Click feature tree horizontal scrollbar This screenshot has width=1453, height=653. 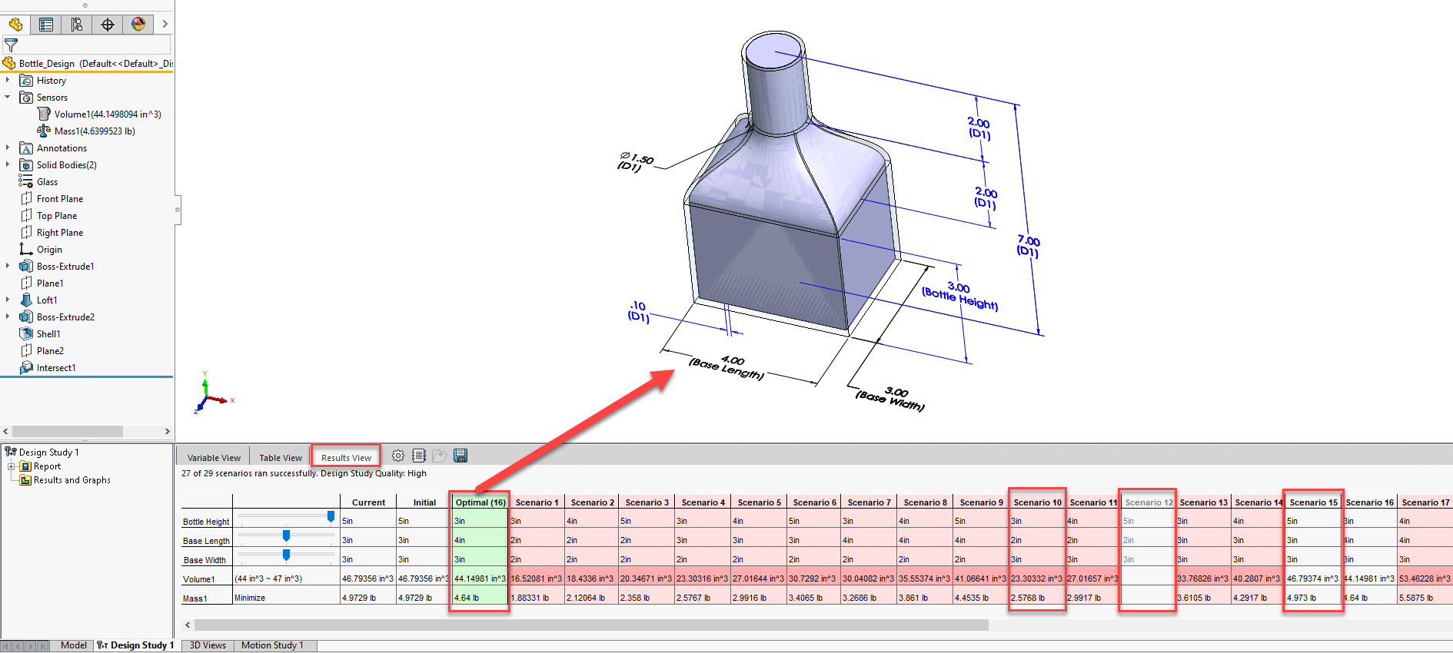coord(68,432)
